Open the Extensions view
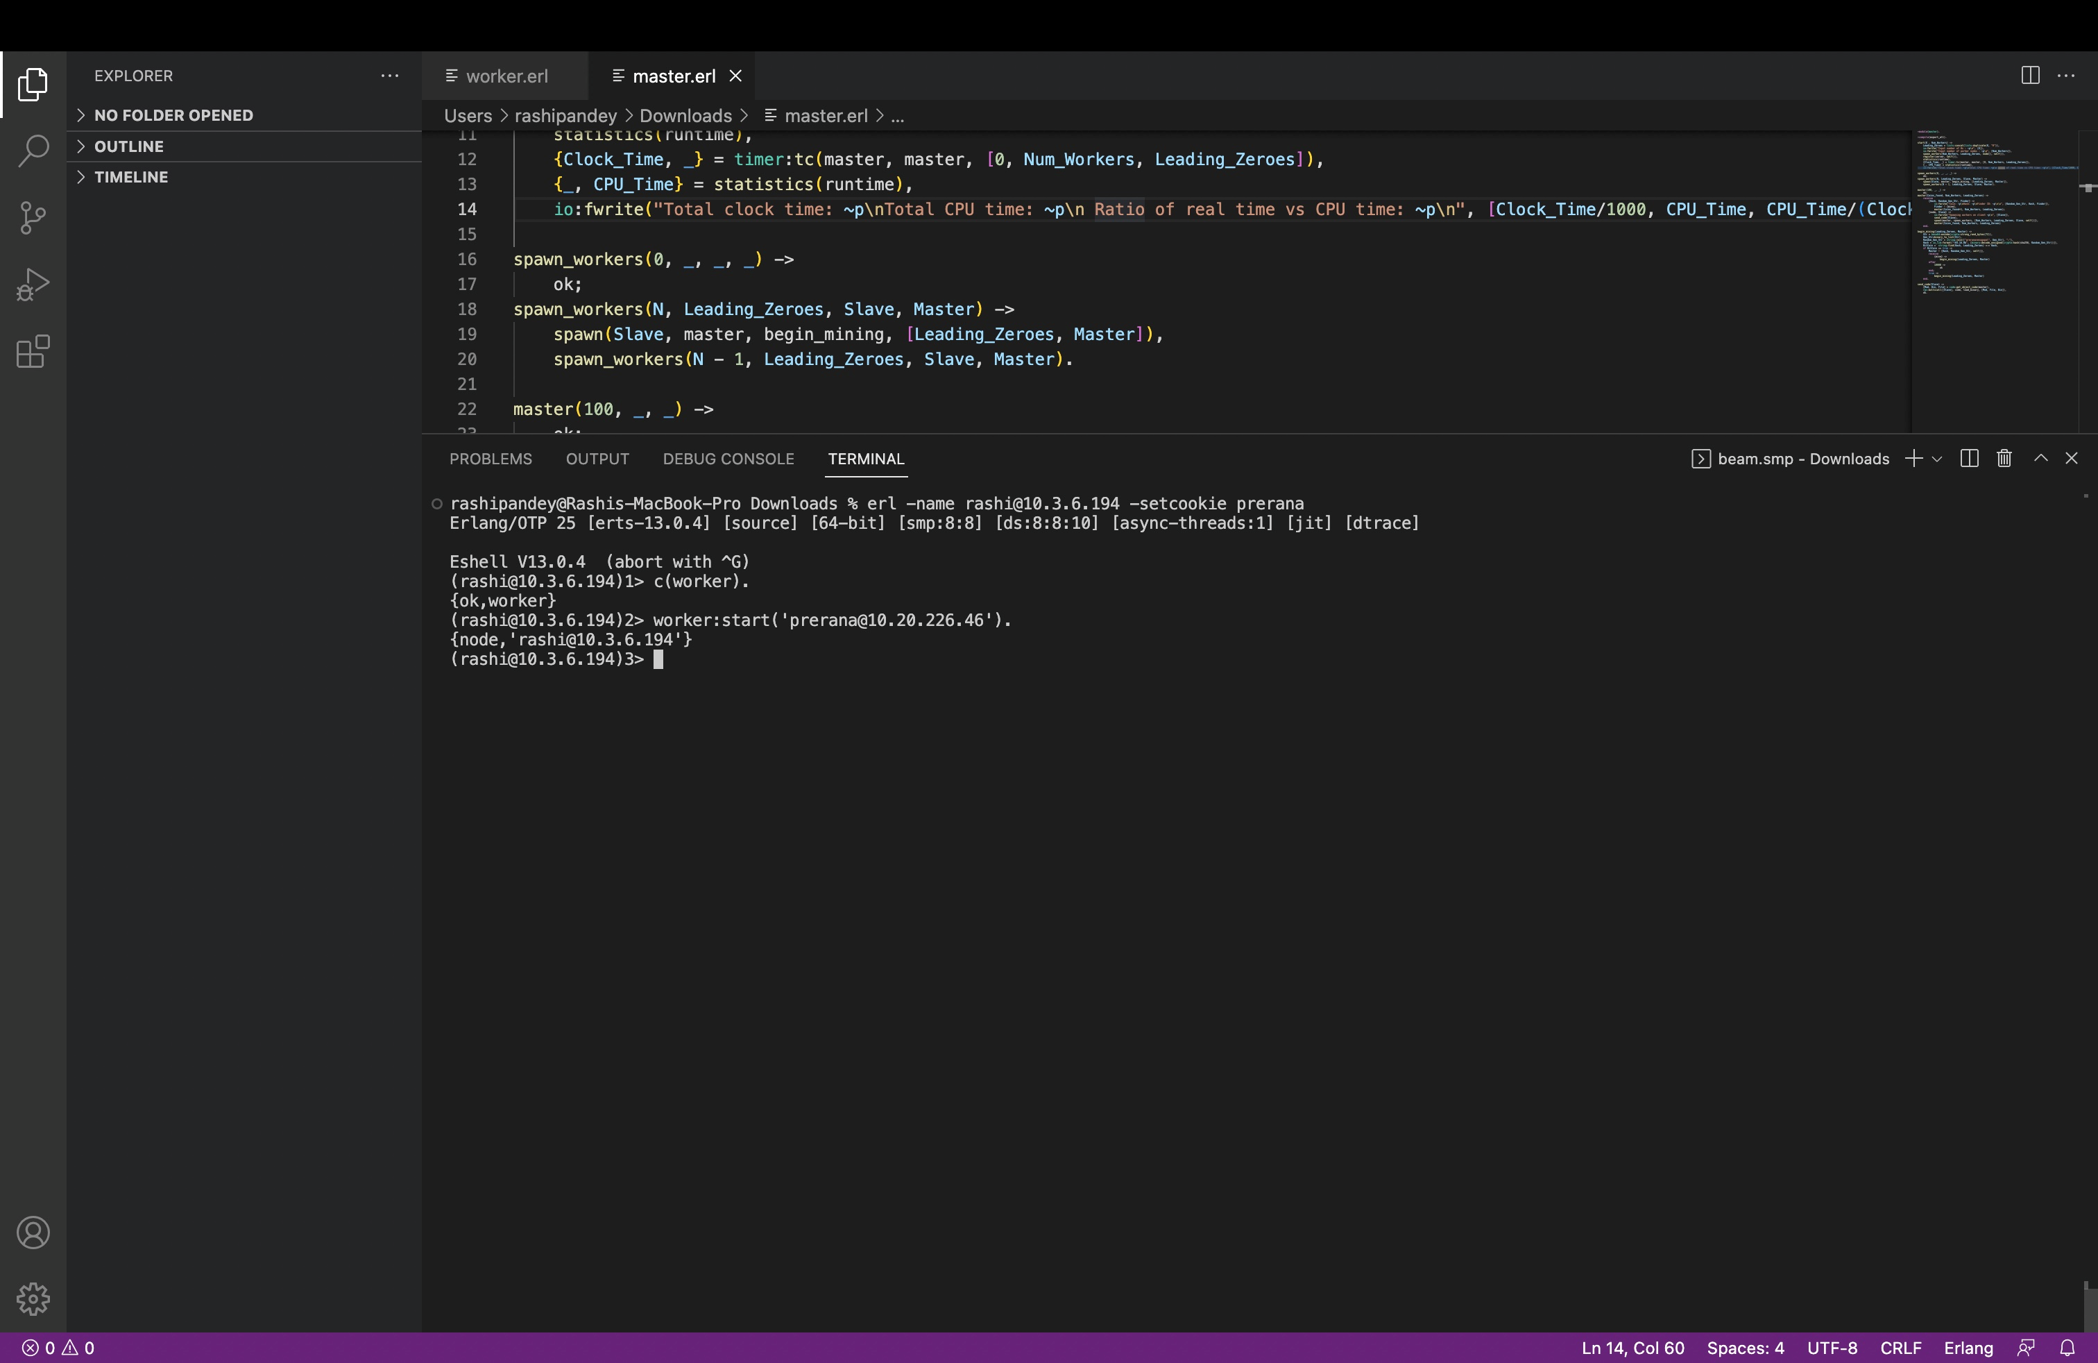 33,352
